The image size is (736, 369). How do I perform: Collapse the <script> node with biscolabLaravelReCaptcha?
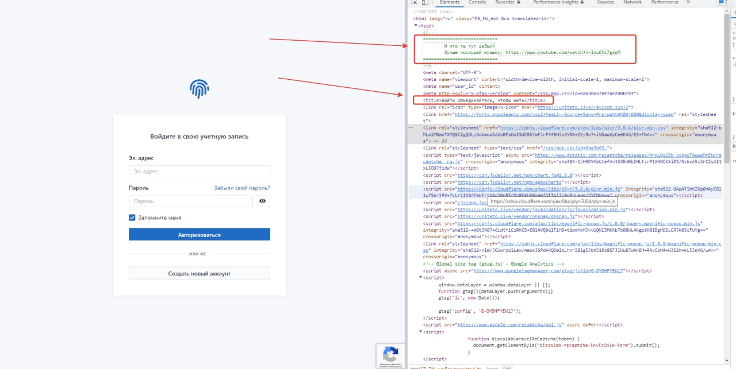(x=420, y=332)
